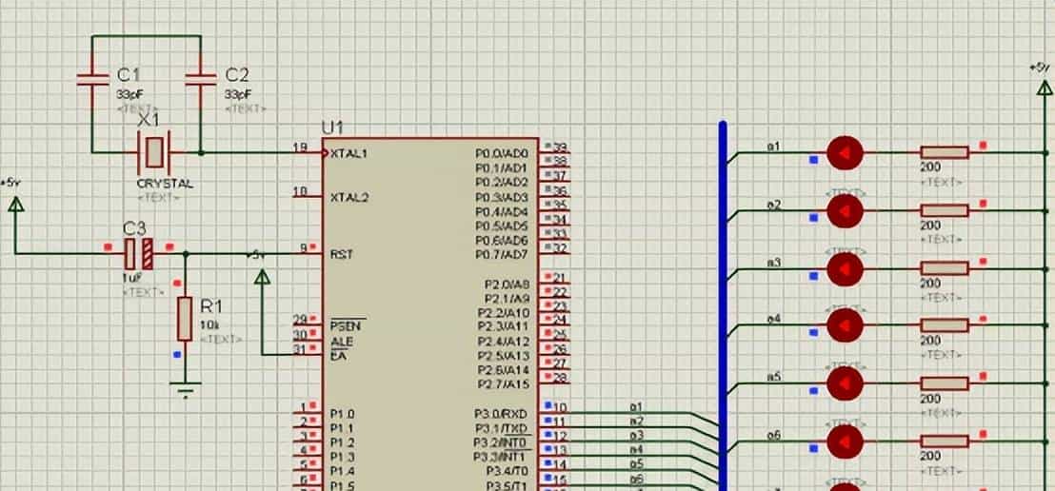Image resolution: width=1055 pixels, height=491 pixels.
Task: Click the PSEN pin label
Action: tap(348, 326)
